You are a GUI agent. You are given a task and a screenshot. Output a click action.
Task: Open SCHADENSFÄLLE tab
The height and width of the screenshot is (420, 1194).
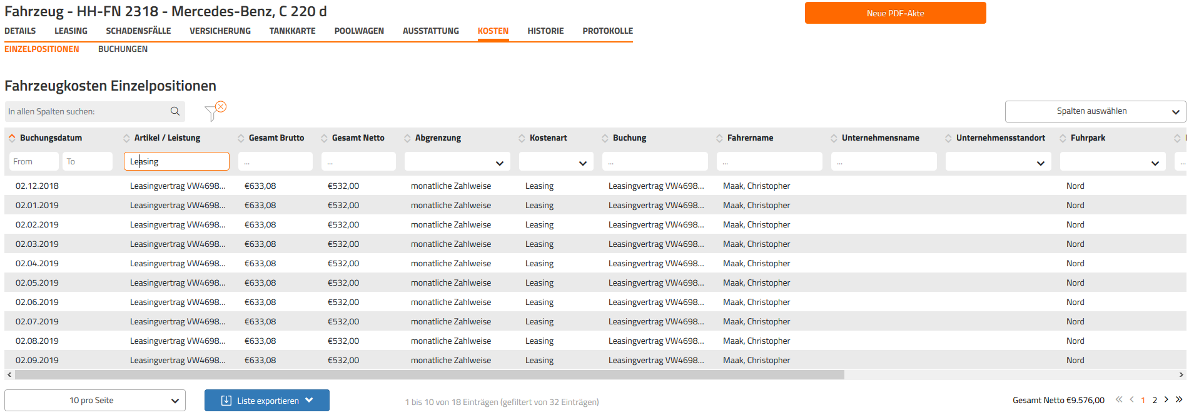pos(138,31)
